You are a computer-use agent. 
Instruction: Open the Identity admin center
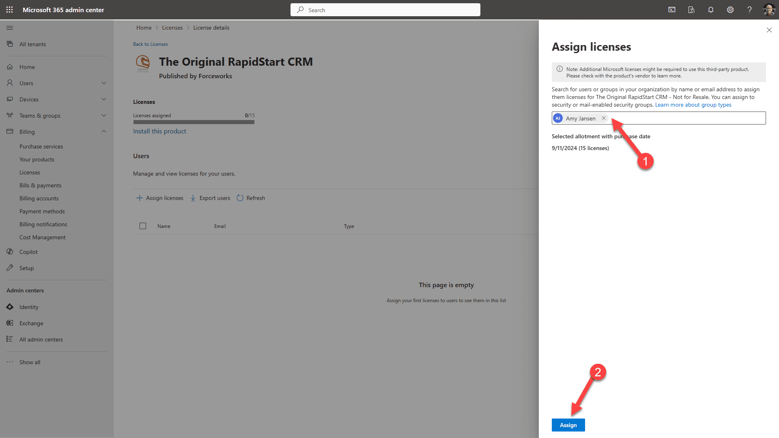click(28, 307)
